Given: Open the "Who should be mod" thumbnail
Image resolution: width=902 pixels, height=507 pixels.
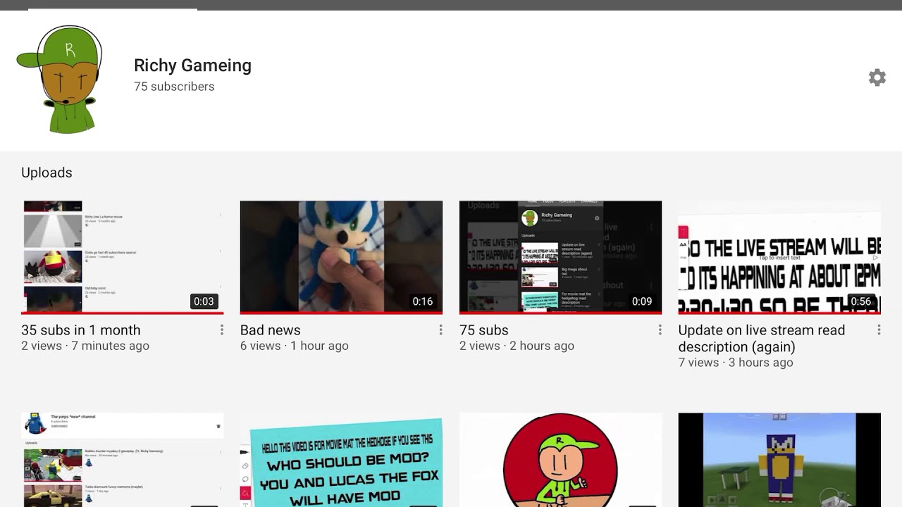Looking at the screenshot, I should click(x=341, y=460).
